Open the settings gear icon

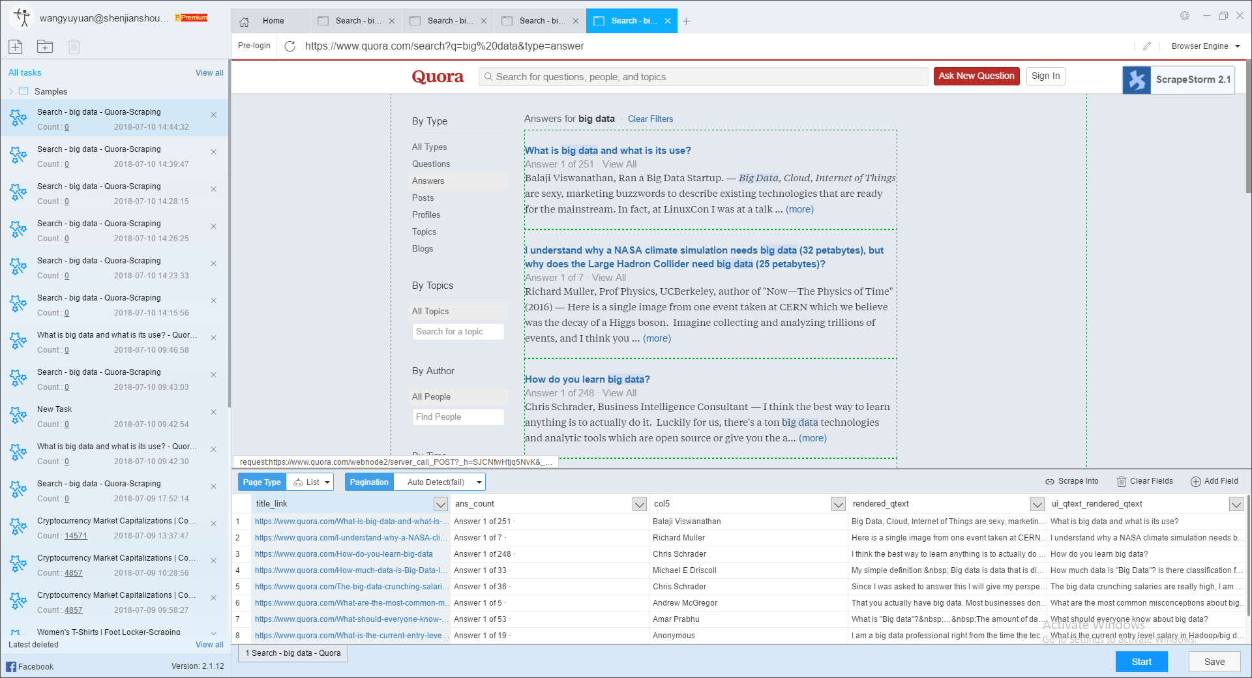[1184, 16]
